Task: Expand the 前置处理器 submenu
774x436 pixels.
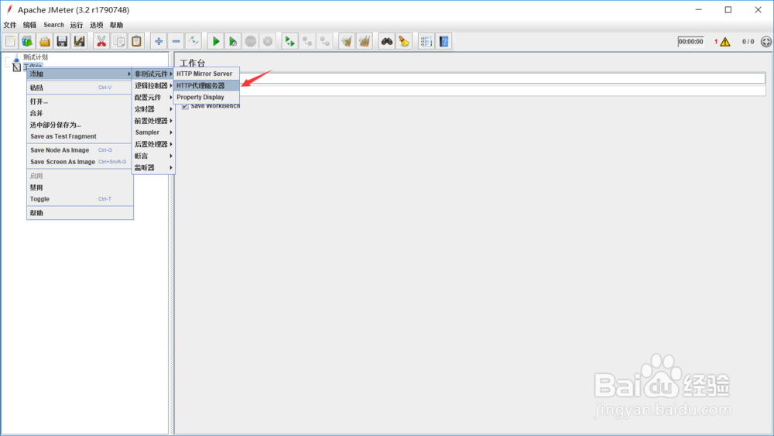Action: pos(153,121)
